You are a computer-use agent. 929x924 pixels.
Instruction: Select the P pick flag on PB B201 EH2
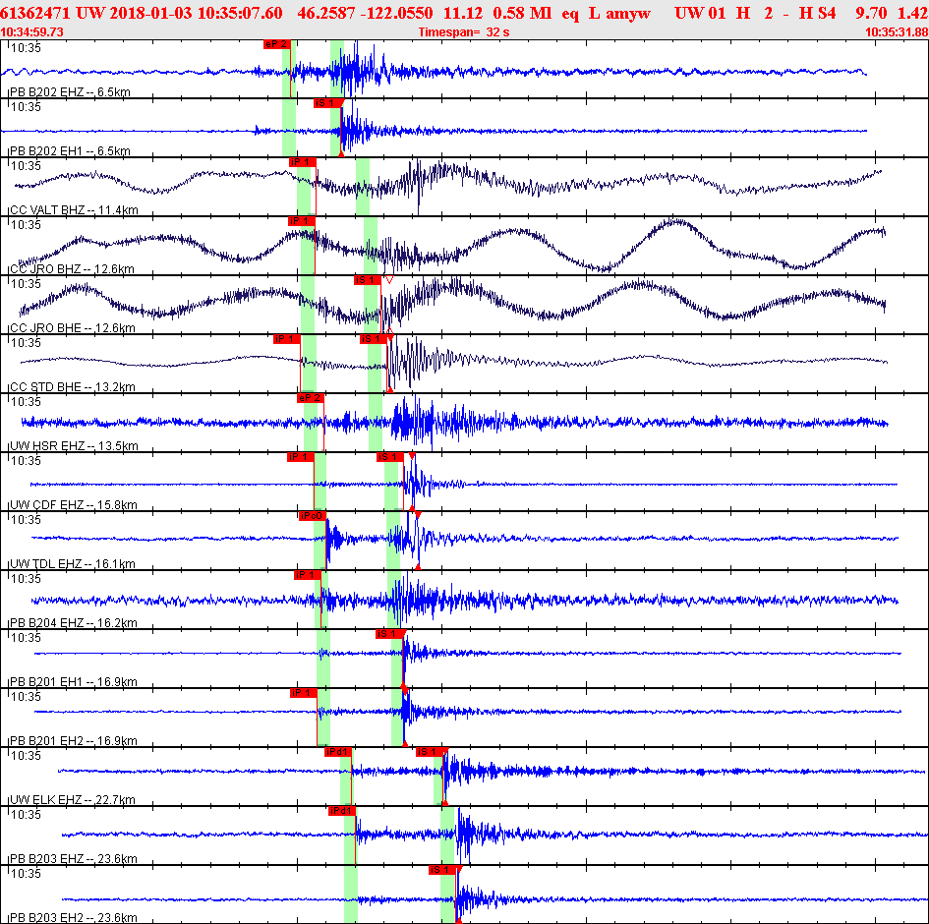coord(303,693)
